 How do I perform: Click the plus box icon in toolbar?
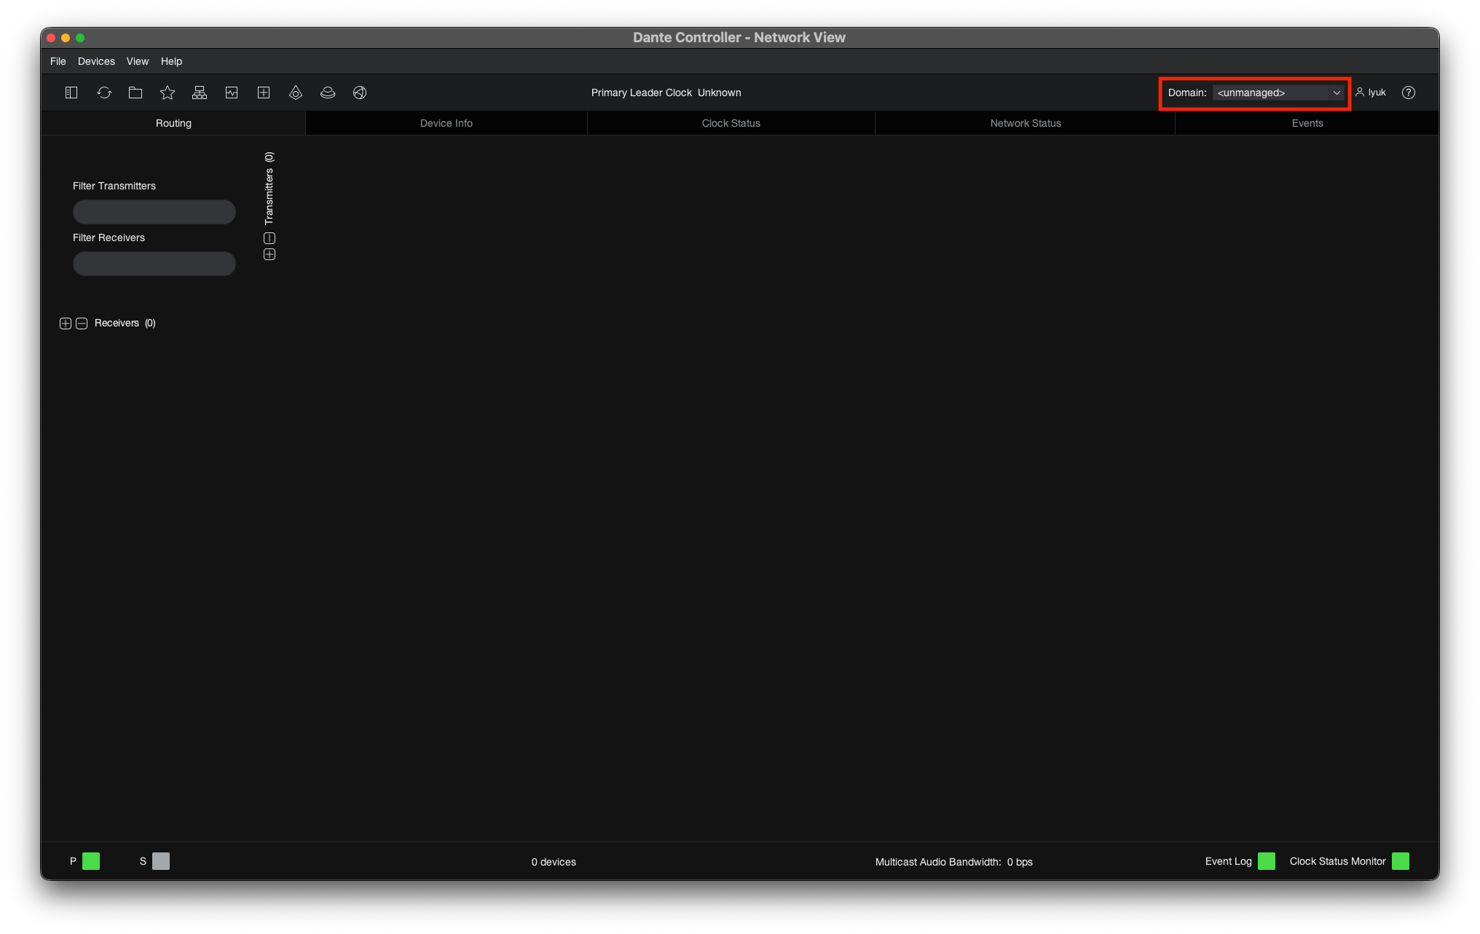[x=264, y=93]
